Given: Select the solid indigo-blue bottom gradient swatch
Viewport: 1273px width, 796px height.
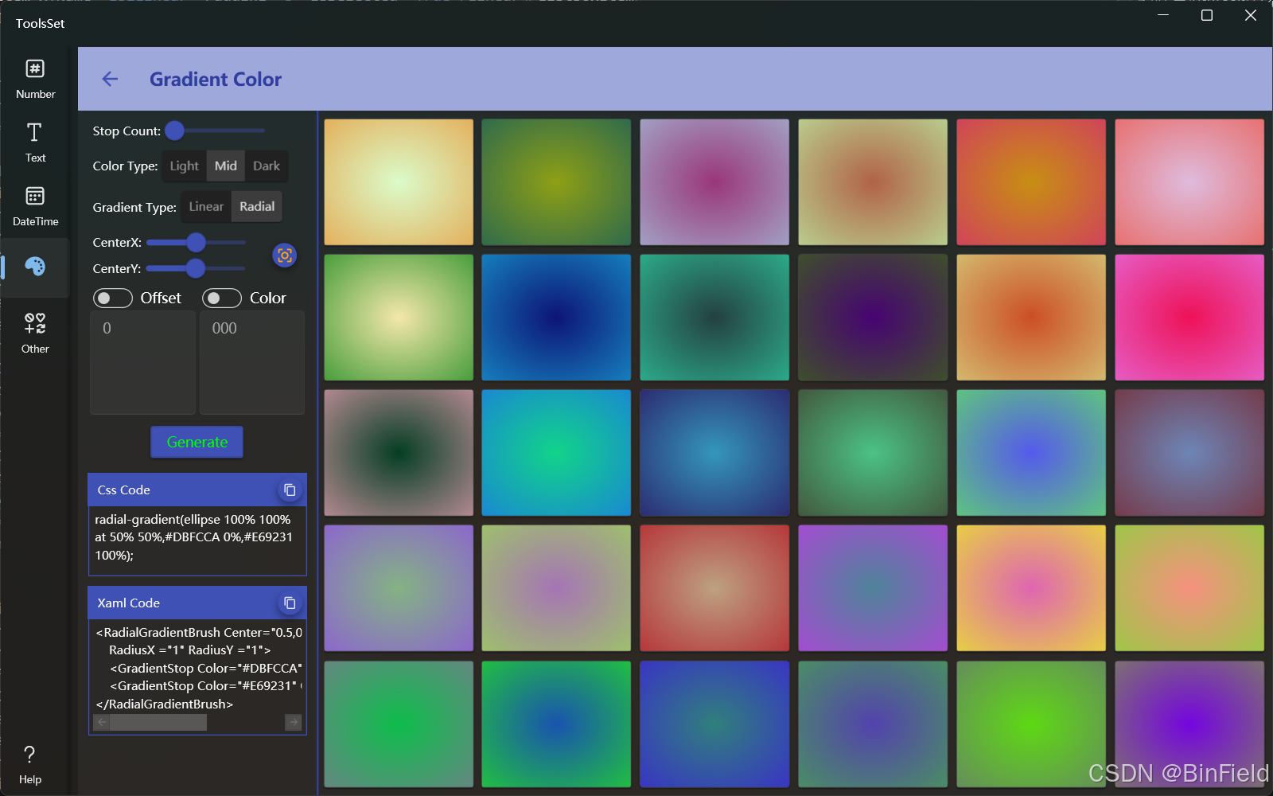Looking at the screenshot, I should tap(714, 724).
